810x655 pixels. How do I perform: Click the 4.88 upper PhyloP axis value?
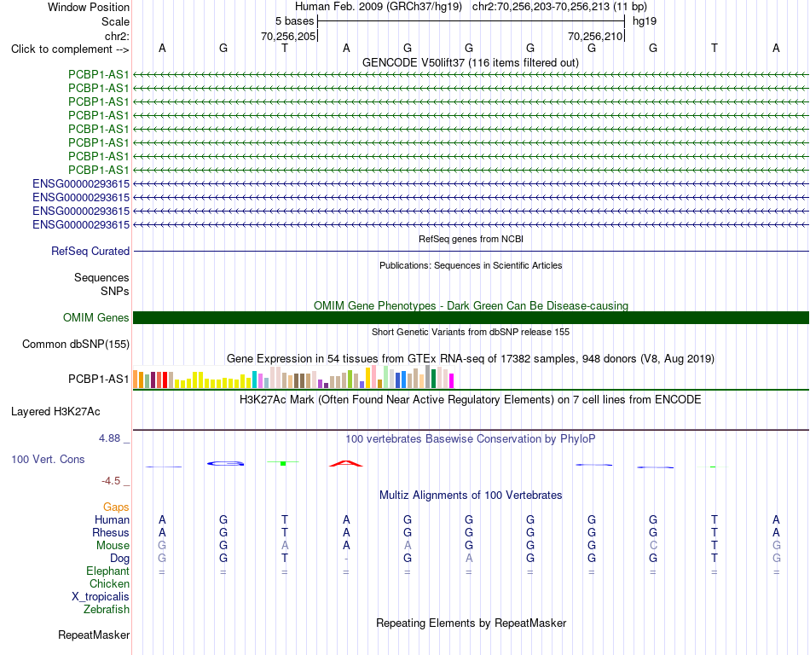coord(109,438)
